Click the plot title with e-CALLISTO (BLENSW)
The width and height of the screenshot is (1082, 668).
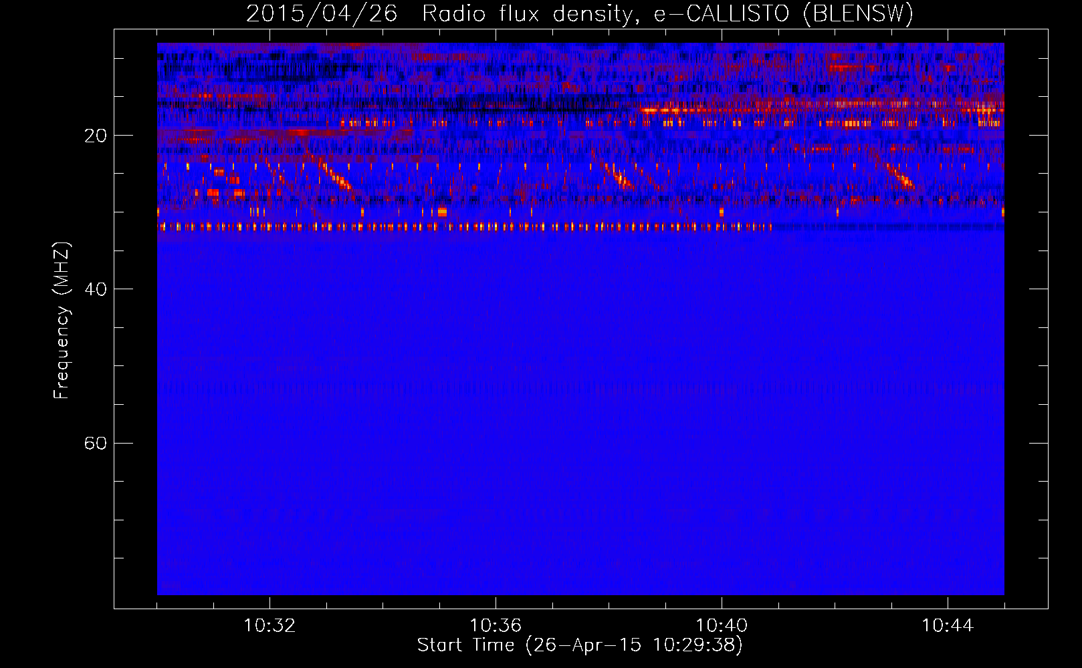click(580, 13)
